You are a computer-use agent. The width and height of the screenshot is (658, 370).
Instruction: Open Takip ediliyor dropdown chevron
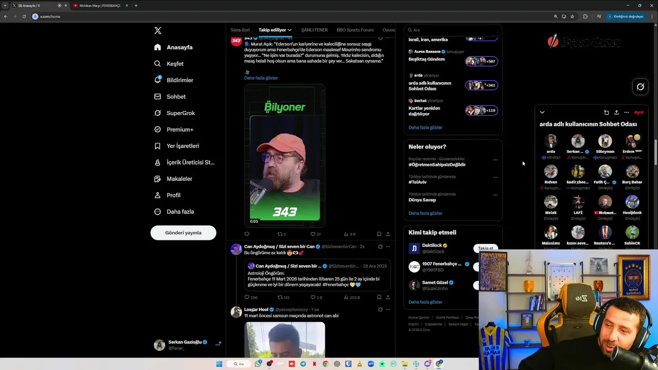point(289,30)
